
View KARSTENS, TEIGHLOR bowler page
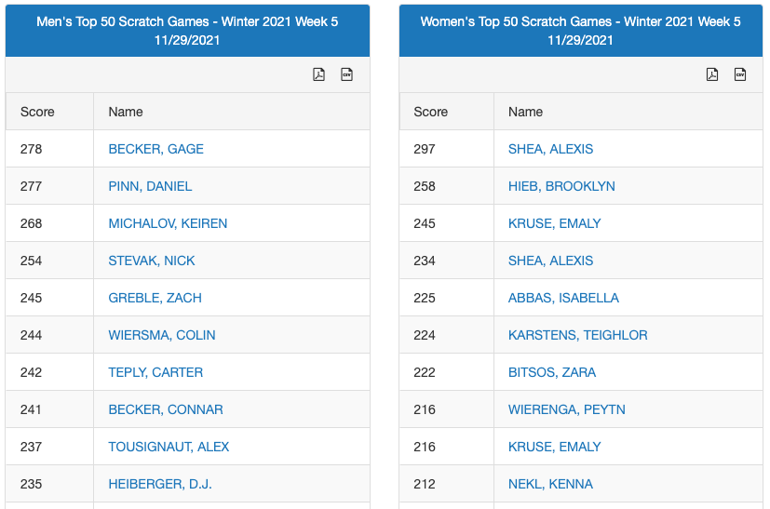point(577,335)
